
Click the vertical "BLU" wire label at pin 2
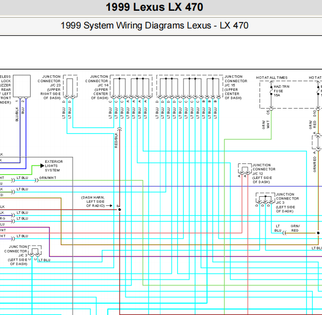(x=23, y=111)
